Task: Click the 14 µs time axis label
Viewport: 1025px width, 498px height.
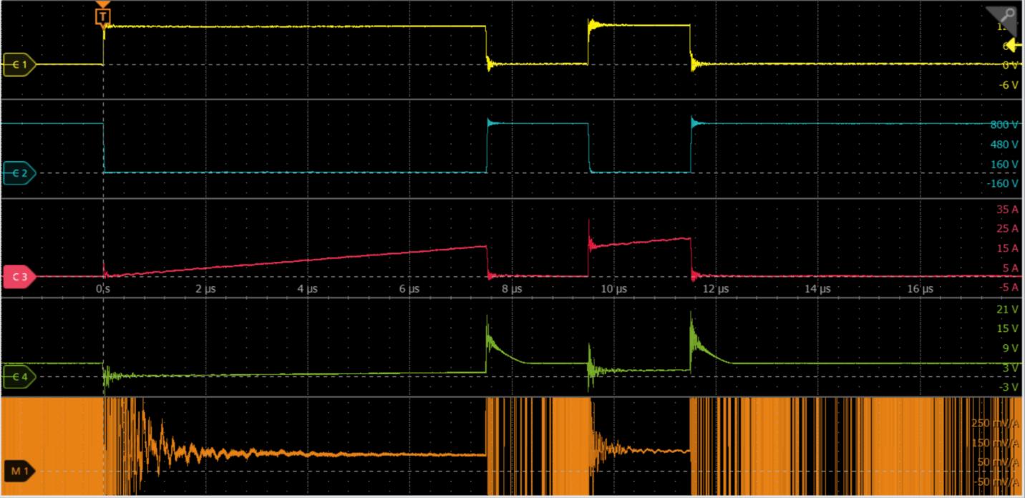Action: (x=817, y=289)
